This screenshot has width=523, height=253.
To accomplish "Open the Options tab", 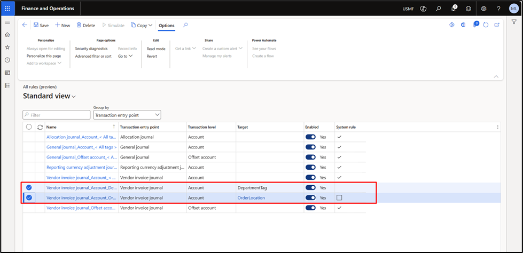I will [167, 26].
